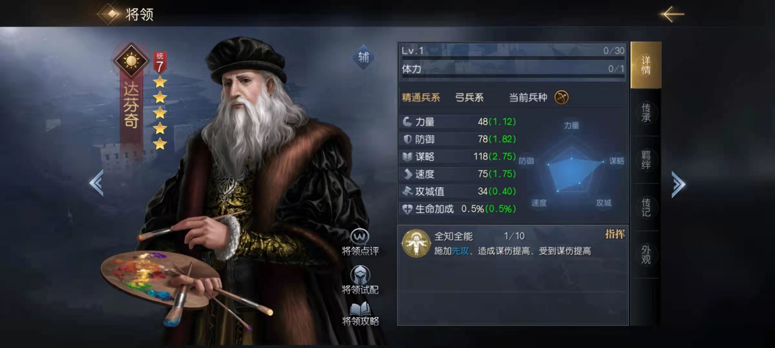Image resolution: width=775 pixels, height=348 pixels.
Task: Open the 传记 biography tab
Action: coord(646,207)
